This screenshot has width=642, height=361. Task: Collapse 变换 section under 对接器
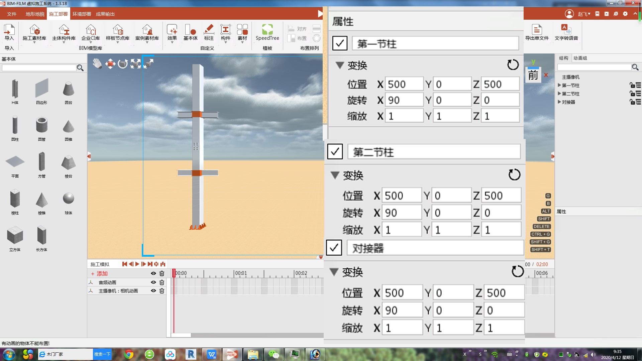(x=334, y=272)
